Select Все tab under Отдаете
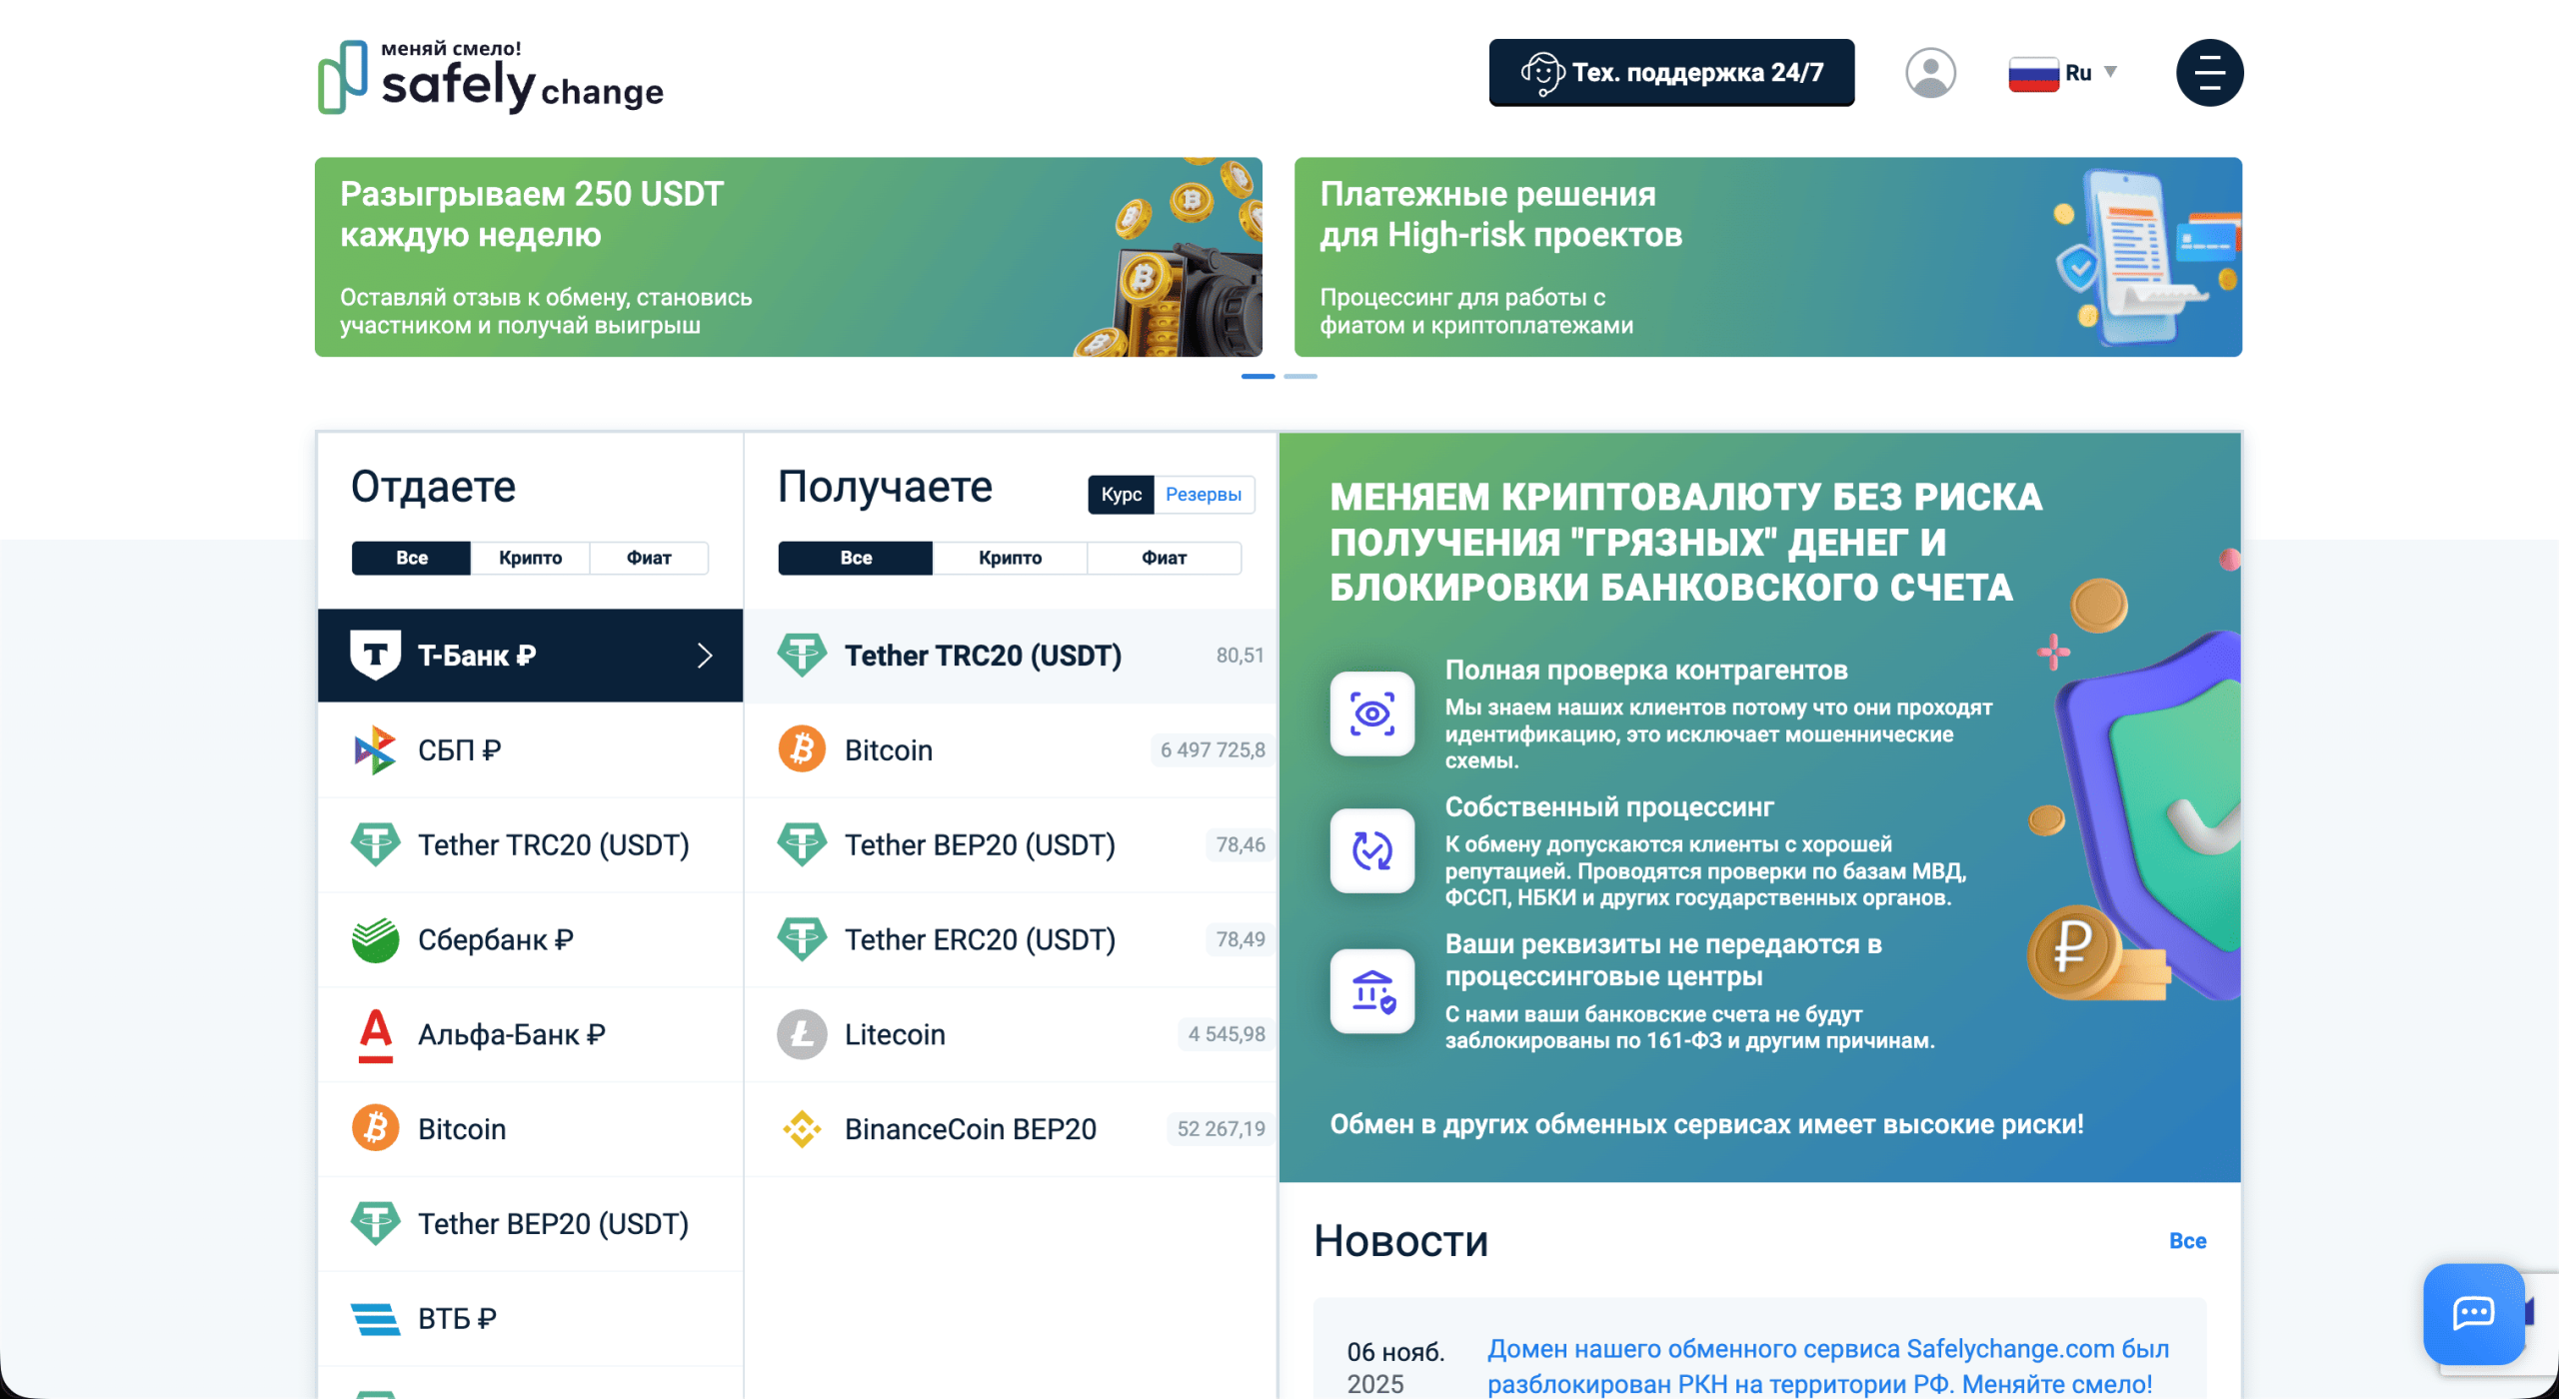Screen dimensions: 2559x1399 [x=411, y=558]
